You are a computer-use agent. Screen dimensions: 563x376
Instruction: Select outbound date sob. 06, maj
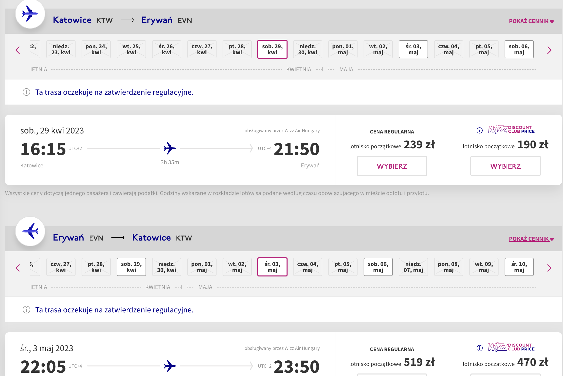pyautogui.click(x=519, y=49)
